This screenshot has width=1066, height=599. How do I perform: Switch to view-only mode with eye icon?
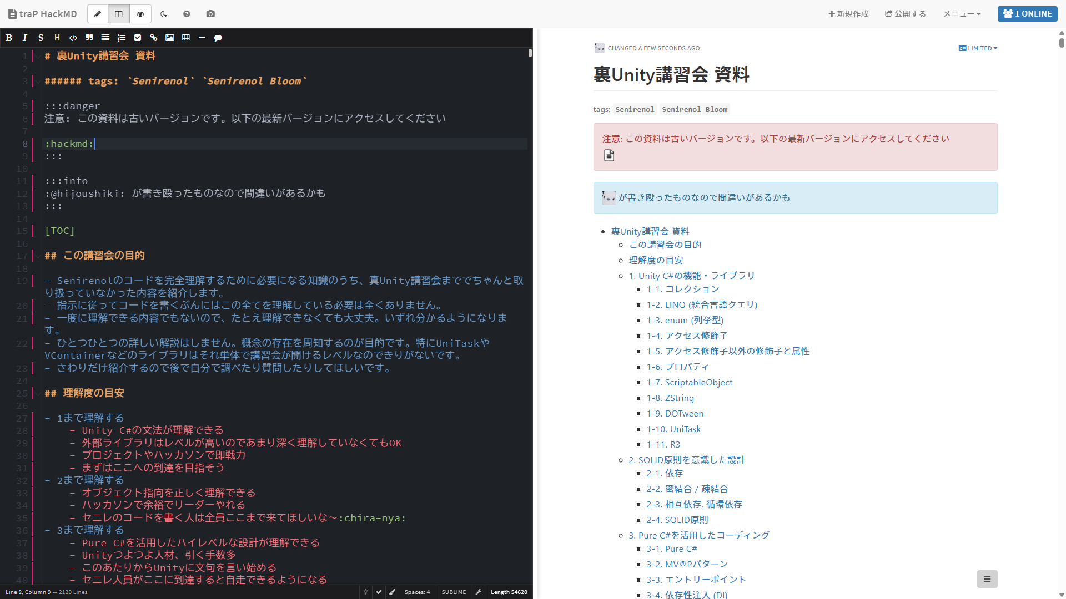(140, 14)
